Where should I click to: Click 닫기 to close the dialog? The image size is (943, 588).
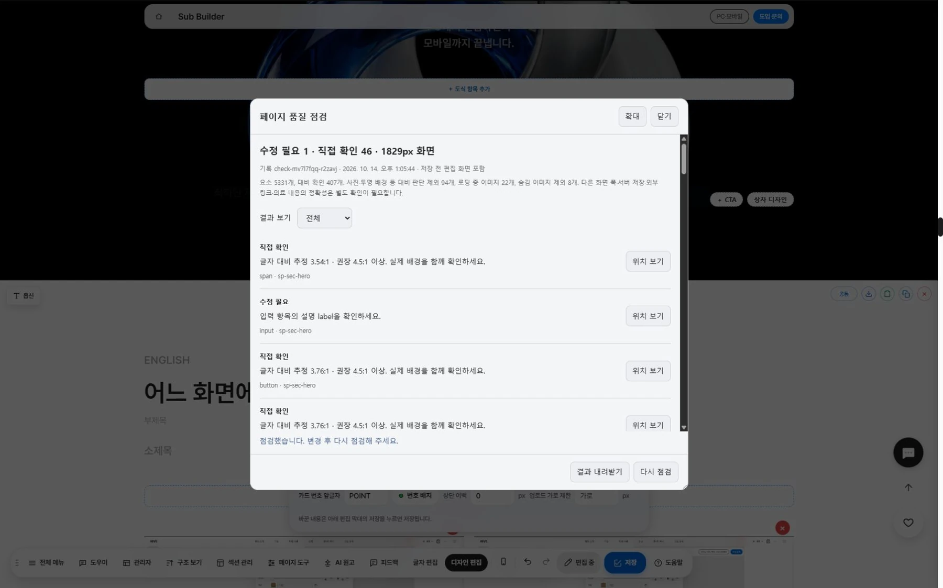coord(664,116)
